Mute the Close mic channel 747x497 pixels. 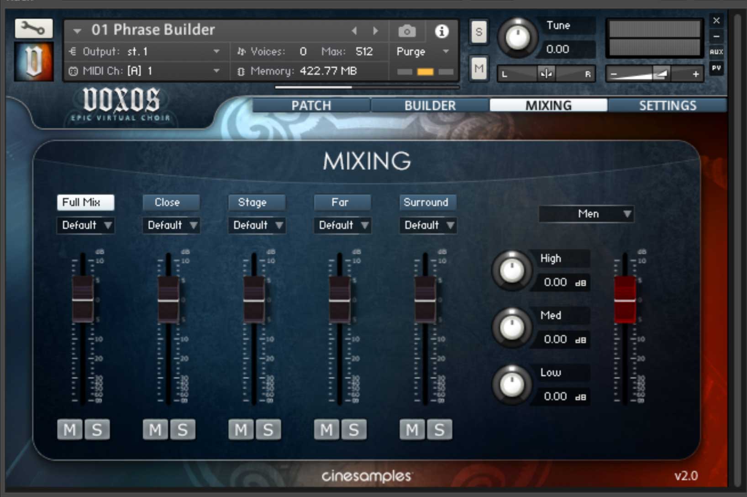[155, 429]
